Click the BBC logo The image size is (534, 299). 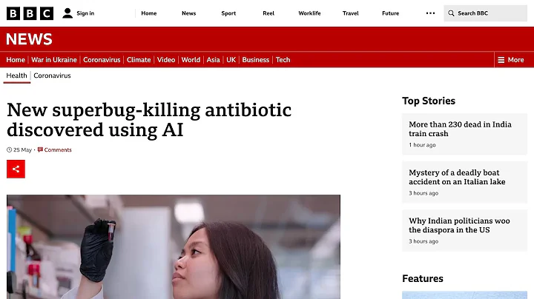(30, 13)
